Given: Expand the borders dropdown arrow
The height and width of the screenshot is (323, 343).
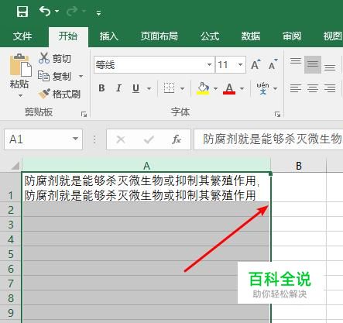Looking at the screenshot, I should pyautogui.click(x=182, y=88).
